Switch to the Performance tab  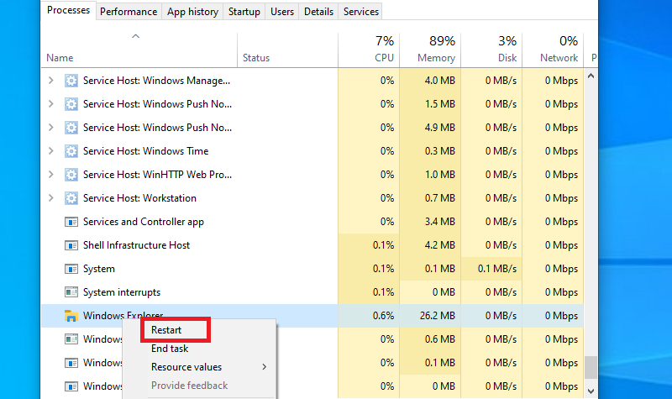(129, 12)
